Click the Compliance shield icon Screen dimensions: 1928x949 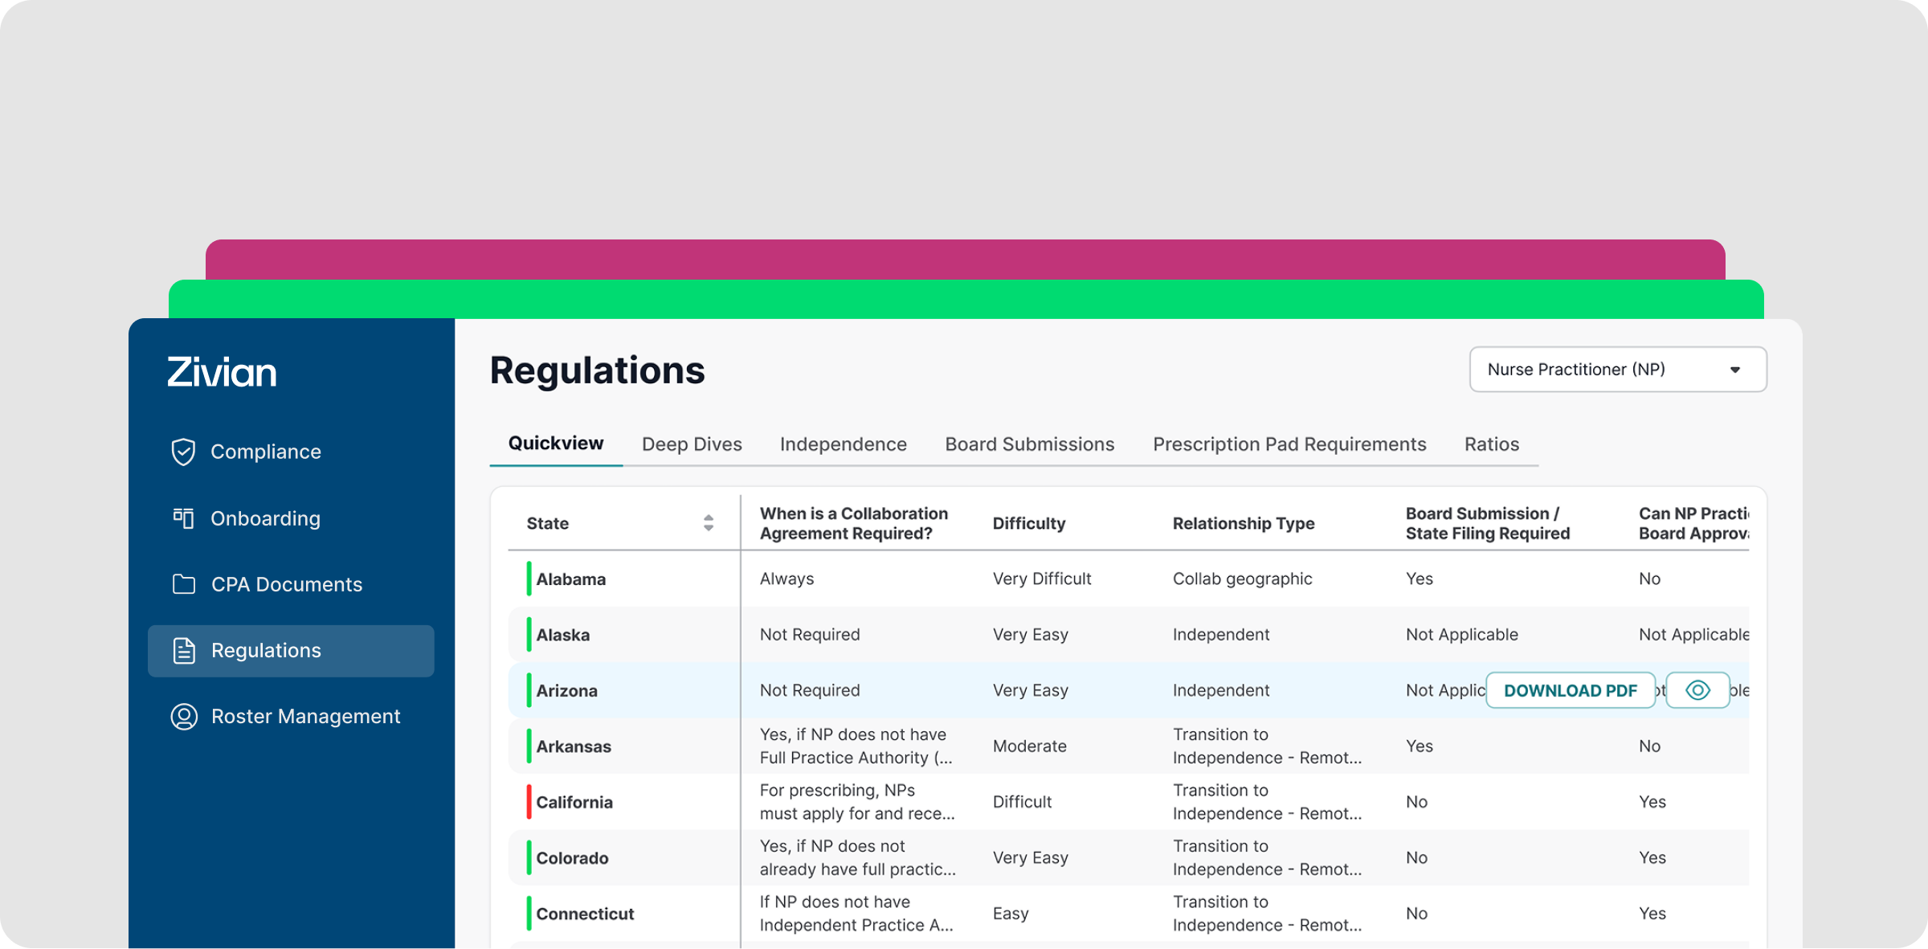coord(183,452)
